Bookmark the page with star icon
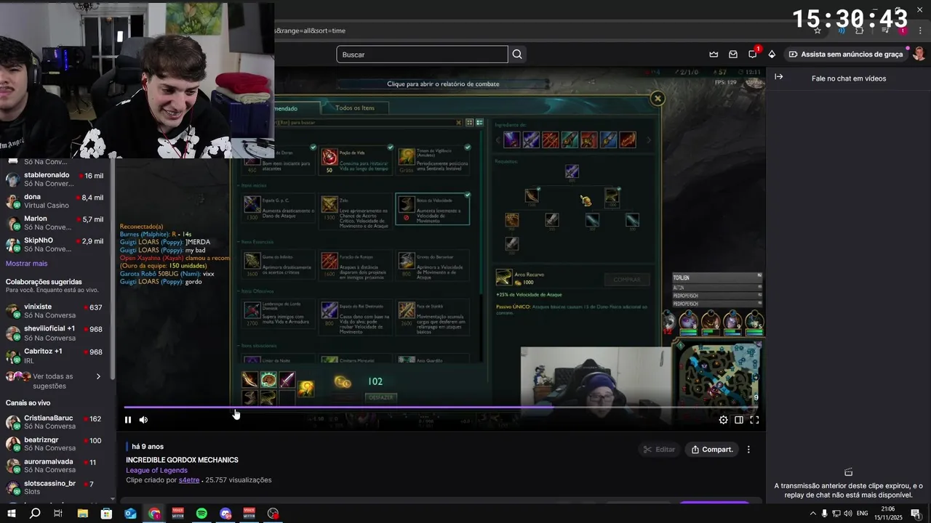The width and height of the screenshot is (931, 523). click(818, 31)
